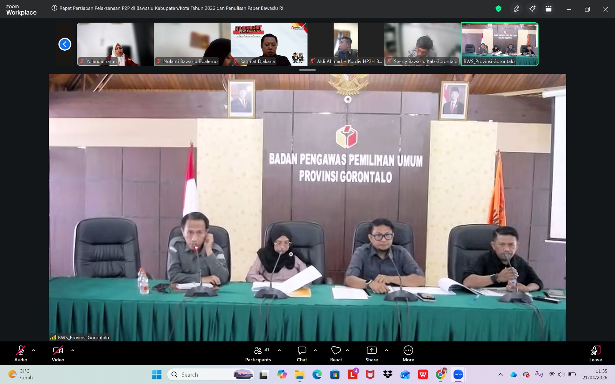Send a reaction with React

click(x=336, y=354)
